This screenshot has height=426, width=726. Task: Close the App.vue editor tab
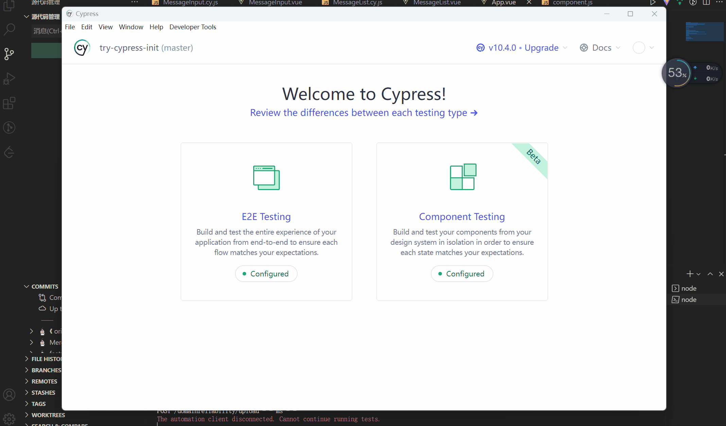click(529, 3)
